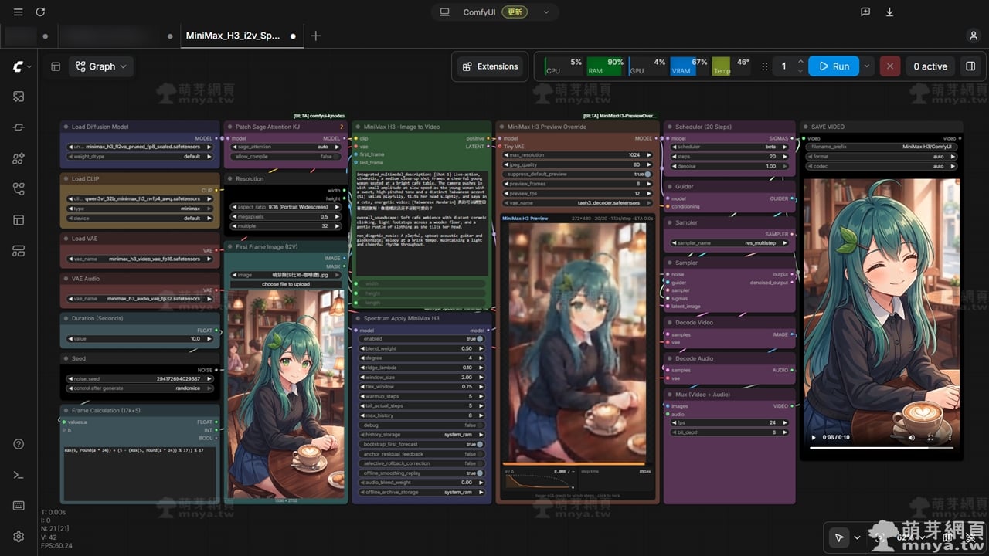989x556 pixels.
Task: Click the filename_prefix field
Action: pyautogui.click(x=881, y=147)
